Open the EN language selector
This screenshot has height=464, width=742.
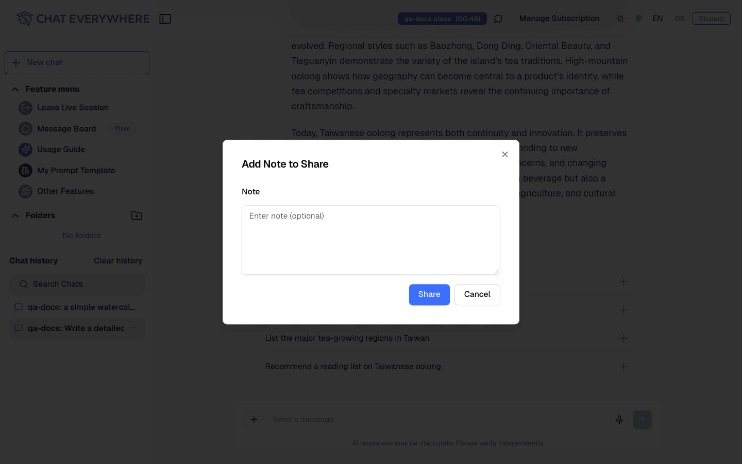[x=657, y=19]
